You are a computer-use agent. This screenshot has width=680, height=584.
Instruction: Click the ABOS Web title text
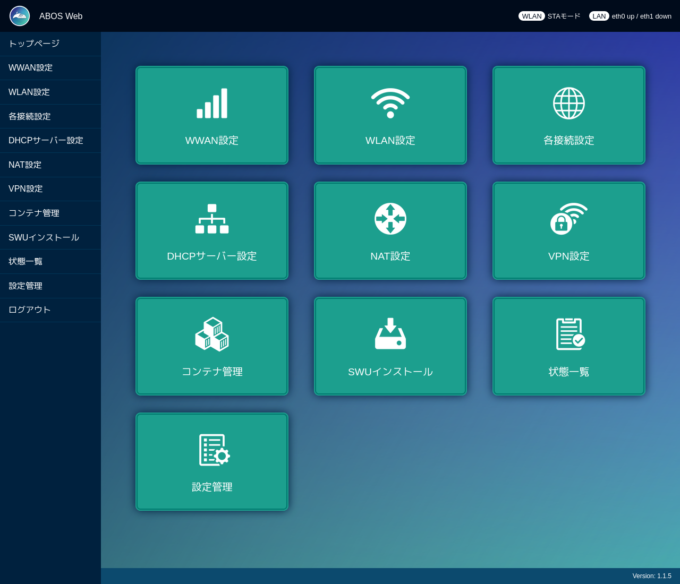[61, 16]
